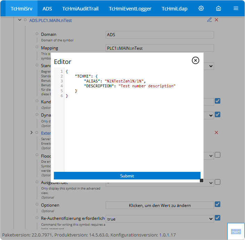Switch to the TcHmiSrv tab
Screen dimensions: 245x240
tap(22, 9)
